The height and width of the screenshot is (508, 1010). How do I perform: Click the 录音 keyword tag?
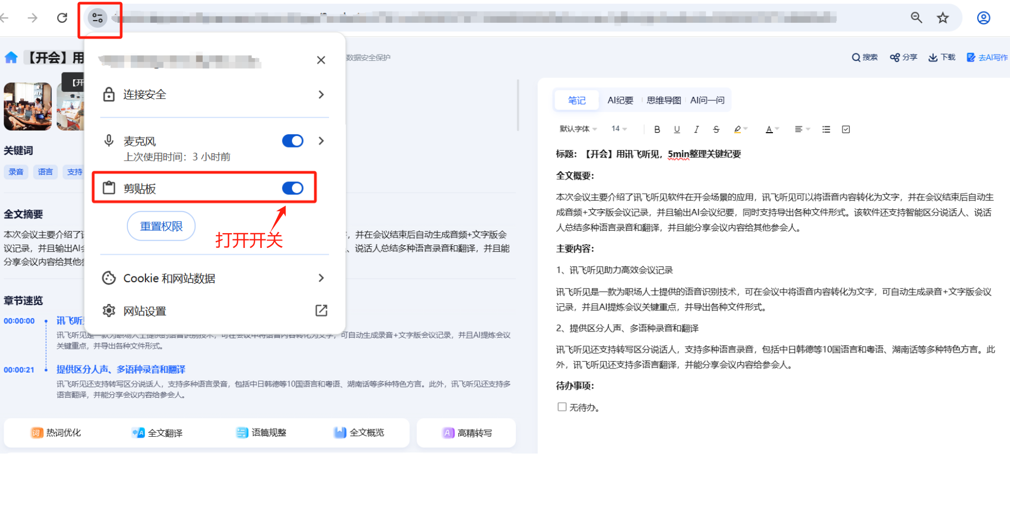(x=16, y=172)
